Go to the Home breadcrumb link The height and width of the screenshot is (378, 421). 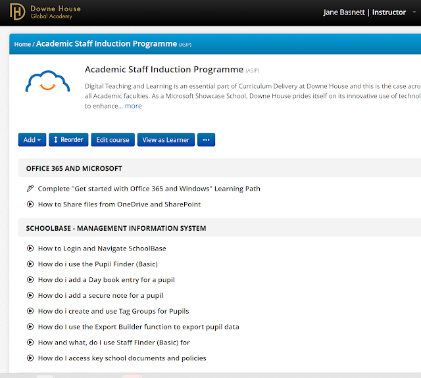(22, 44)
